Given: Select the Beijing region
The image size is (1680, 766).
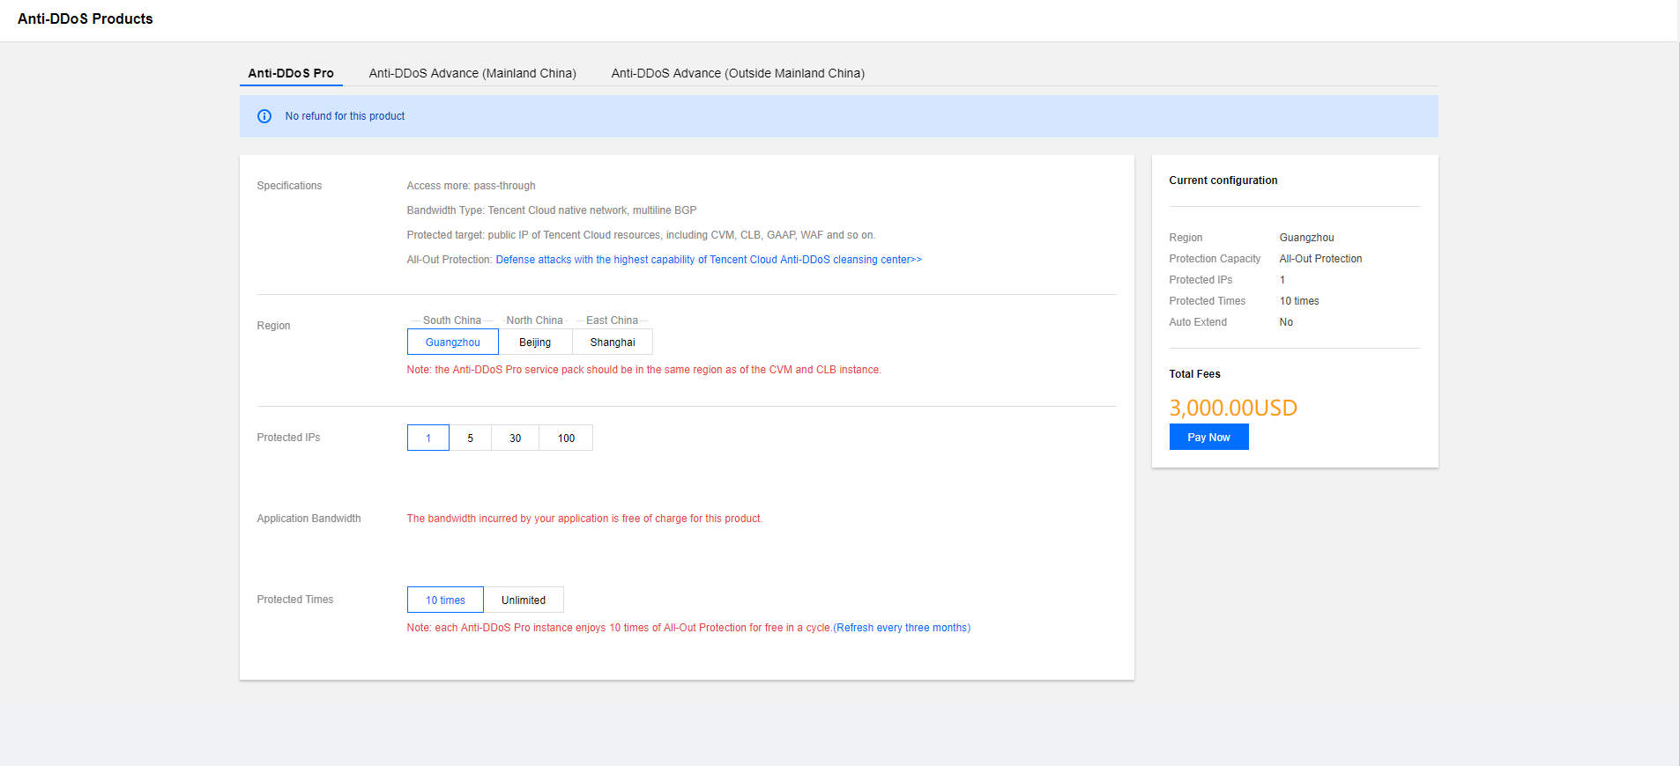Looking at the screenshot, I should tap(535, 342).
